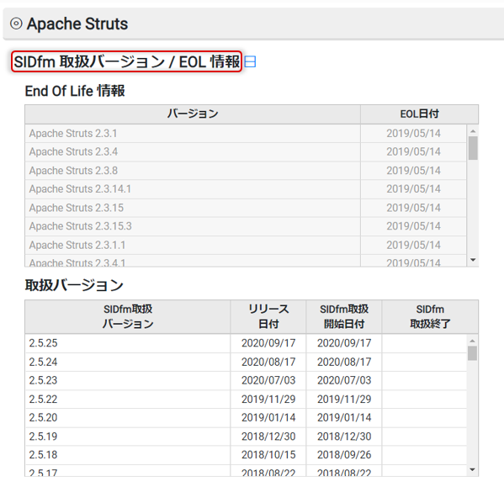Click the End Of Life 情報 heading

pos(75,91)
